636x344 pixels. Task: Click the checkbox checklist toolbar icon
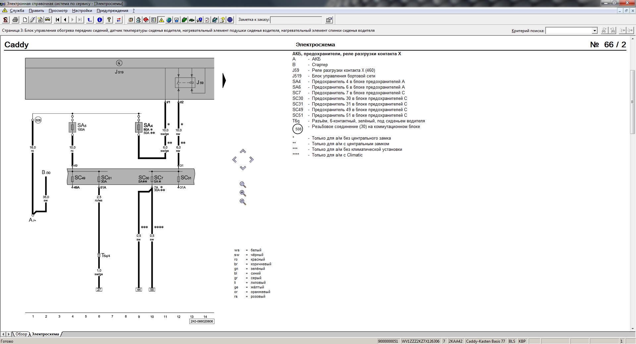[207, 20]
